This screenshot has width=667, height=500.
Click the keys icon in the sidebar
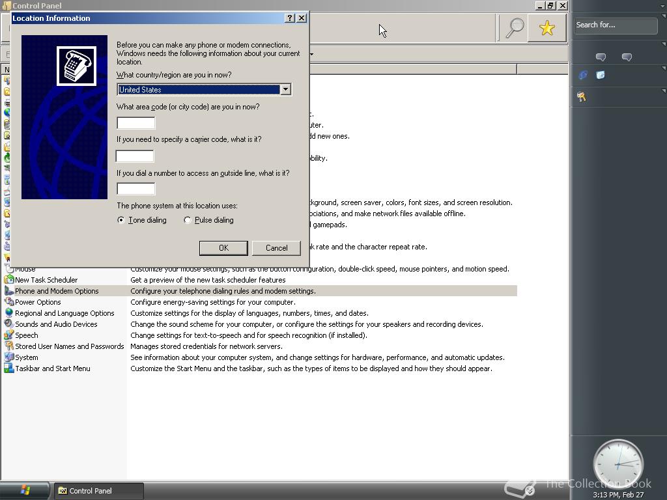[x=582, y=97]
